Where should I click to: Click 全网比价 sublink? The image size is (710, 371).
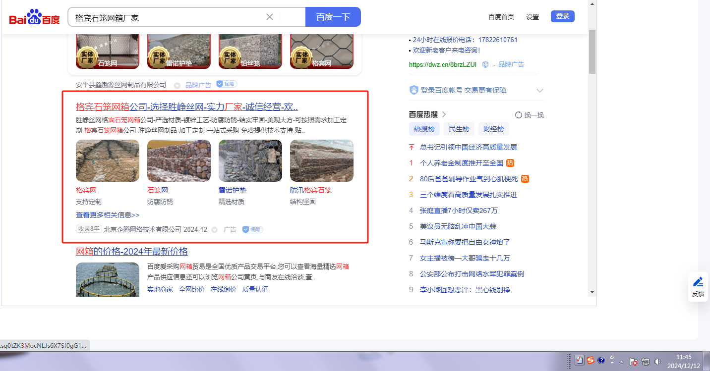192,289
